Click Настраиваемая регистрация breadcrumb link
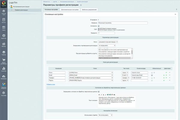The image size is (180, 120). click(67, 2)
